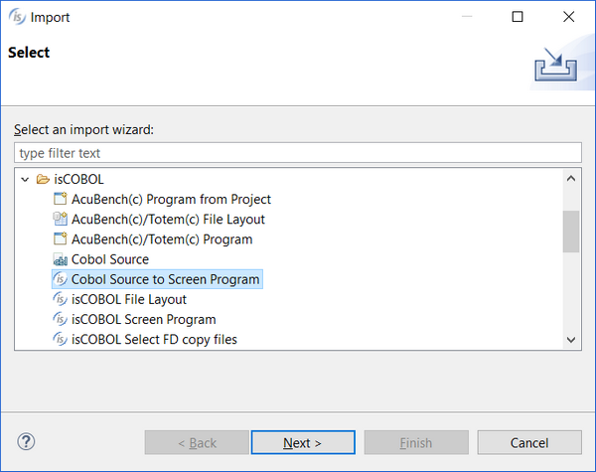Viewport: 596px width, 472px height.
Task: Click the Cobol Source to Screen Program icon
Action: pos(60,279)
